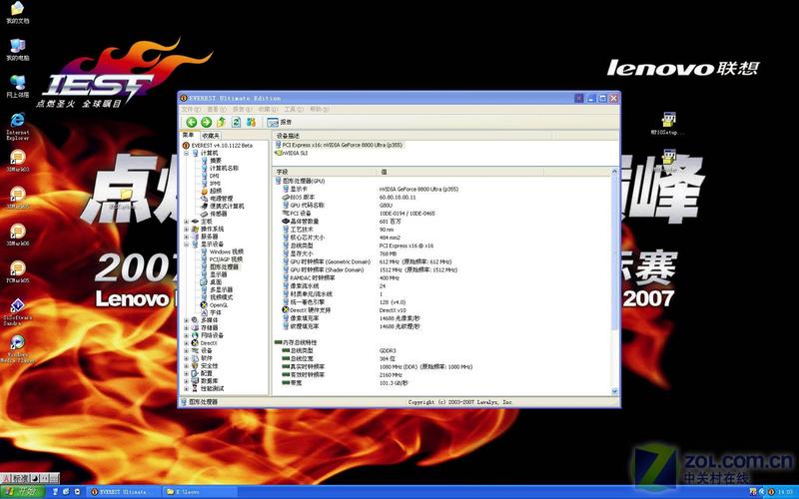Open the 文件 menu
This screenshot has width=799, height=499.
(x=191, y=109)
